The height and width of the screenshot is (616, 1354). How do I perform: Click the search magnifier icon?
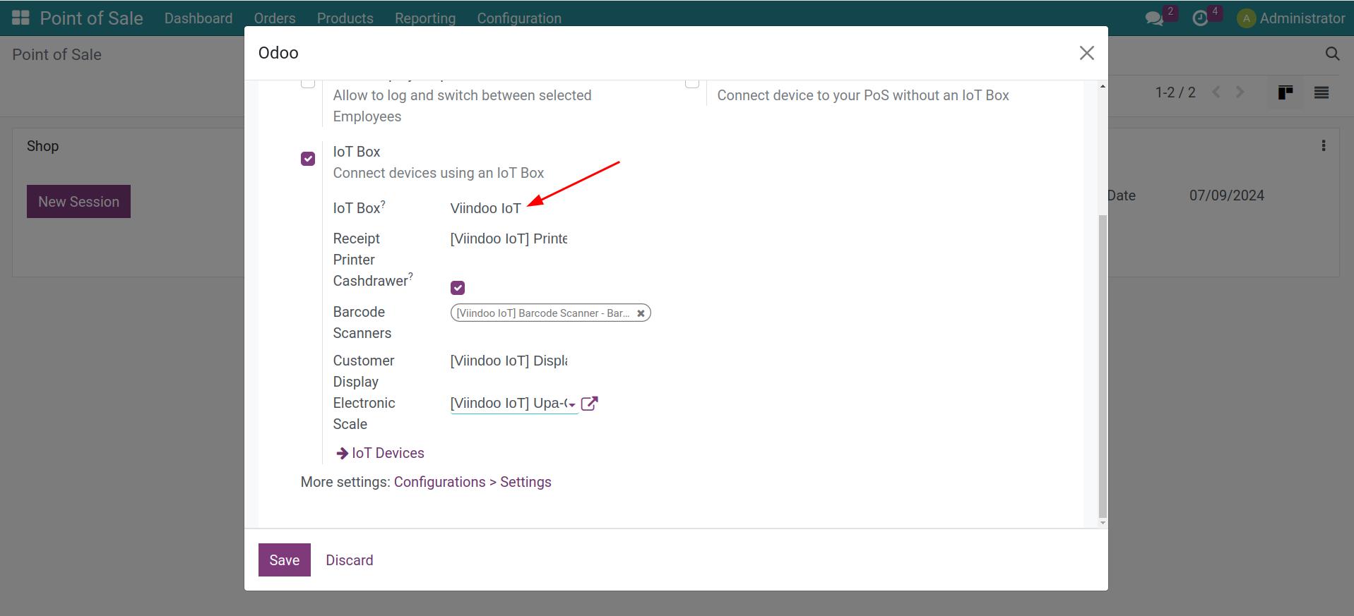point(1332,54)
